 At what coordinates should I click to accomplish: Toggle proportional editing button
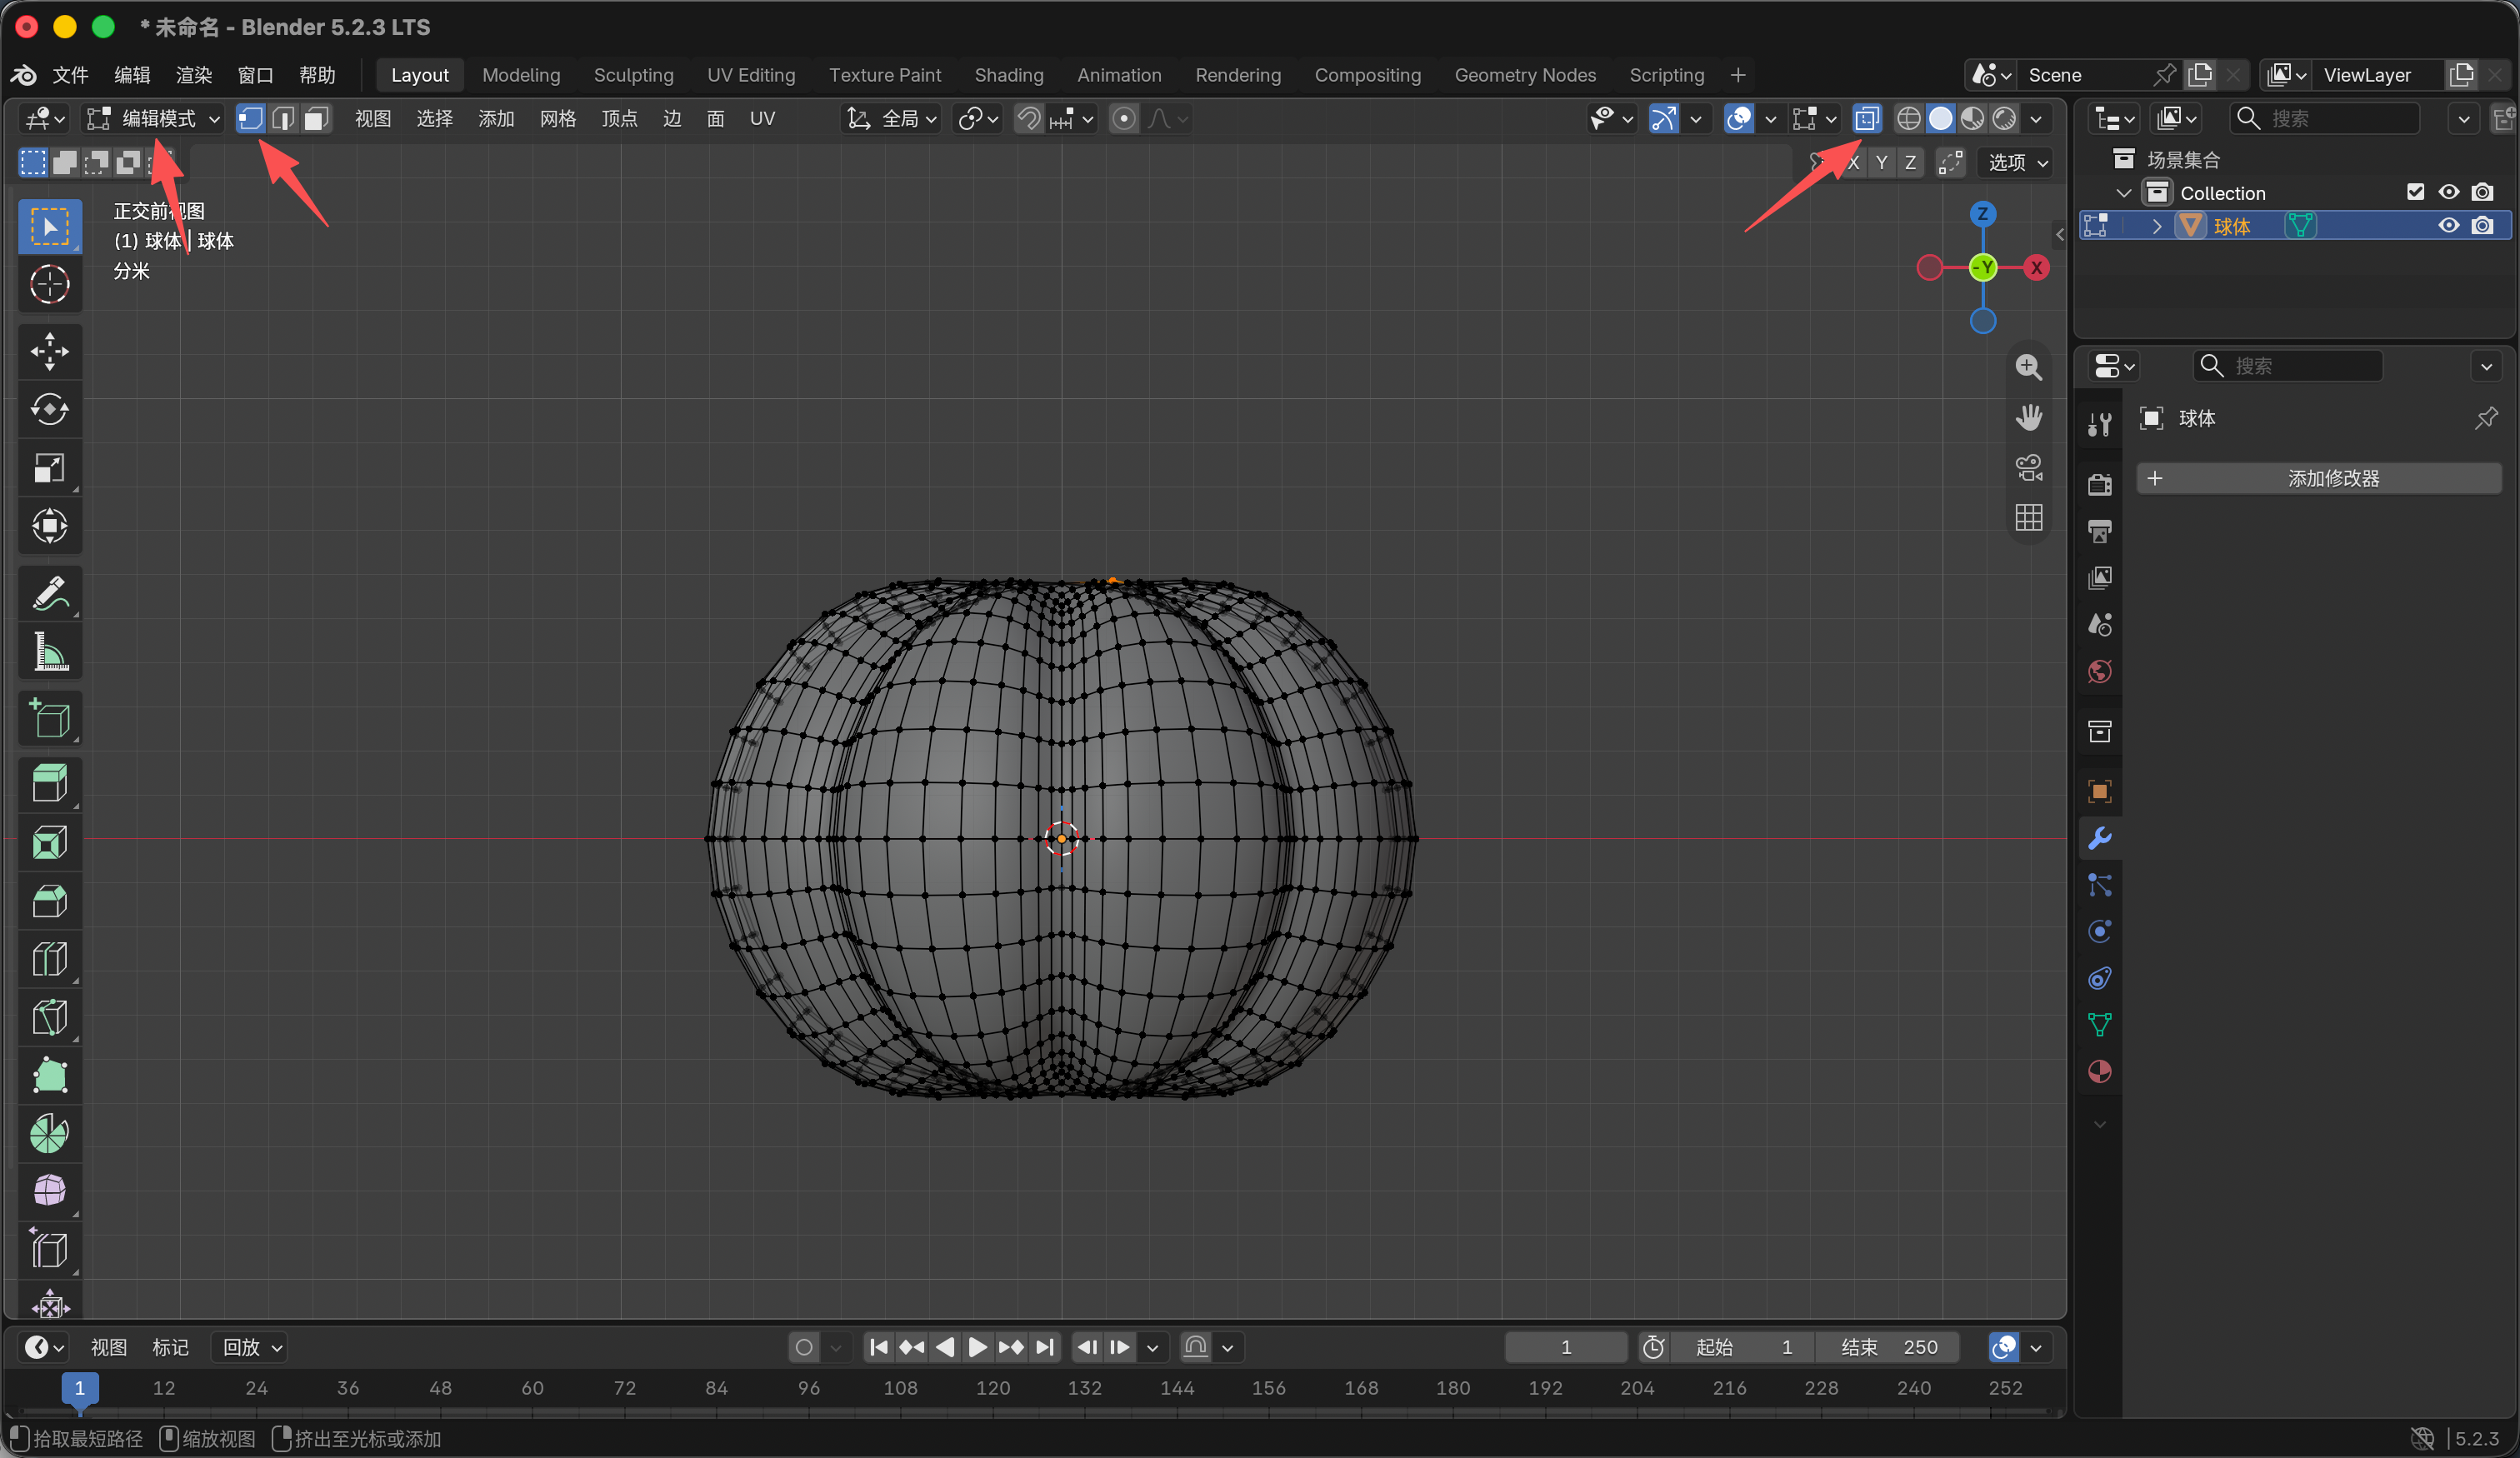tap(1124, 119)
